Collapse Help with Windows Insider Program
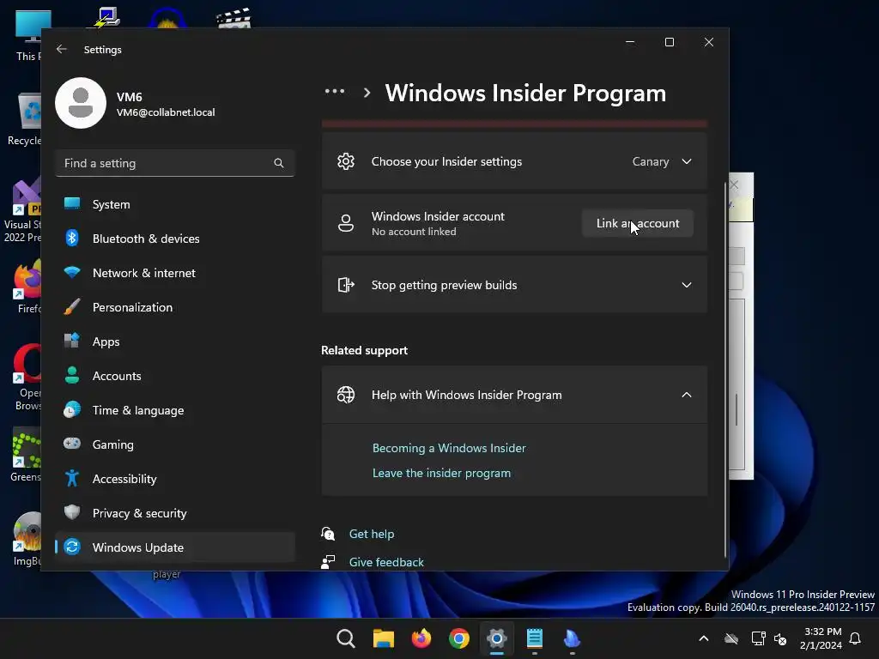Image resolution: width=879 pixels, height=659 pixels. pyautogui.click(x=686, y=395)
